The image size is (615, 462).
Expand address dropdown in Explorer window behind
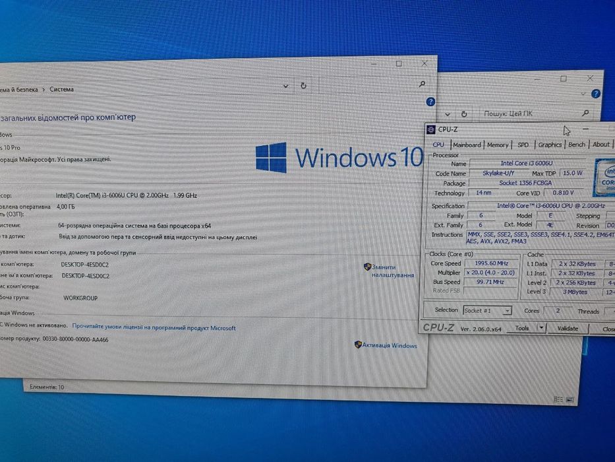tap(448, 114)
